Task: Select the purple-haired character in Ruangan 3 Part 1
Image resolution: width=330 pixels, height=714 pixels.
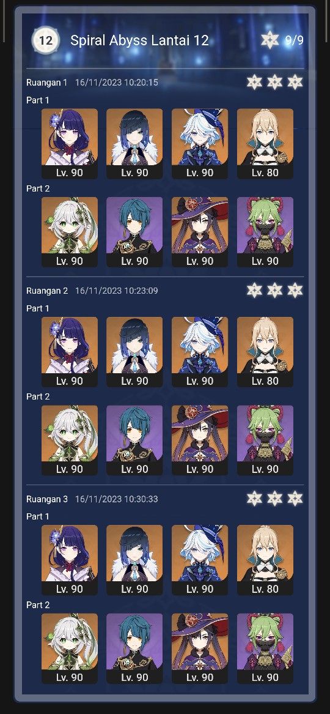Action: point(69,560)
